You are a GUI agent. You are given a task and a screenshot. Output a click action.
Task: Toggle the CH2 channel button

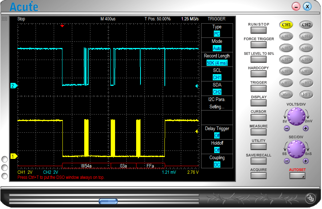click(x=306, y=25)
